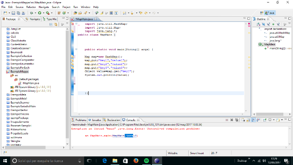293x165 pixels.
Task: Toggle Hide Fields in Outline toolbar
Action: coord(263,24)
